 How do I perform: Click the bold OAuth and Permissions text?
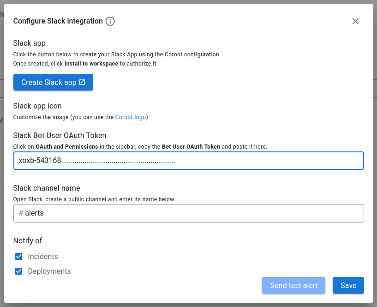67,147
